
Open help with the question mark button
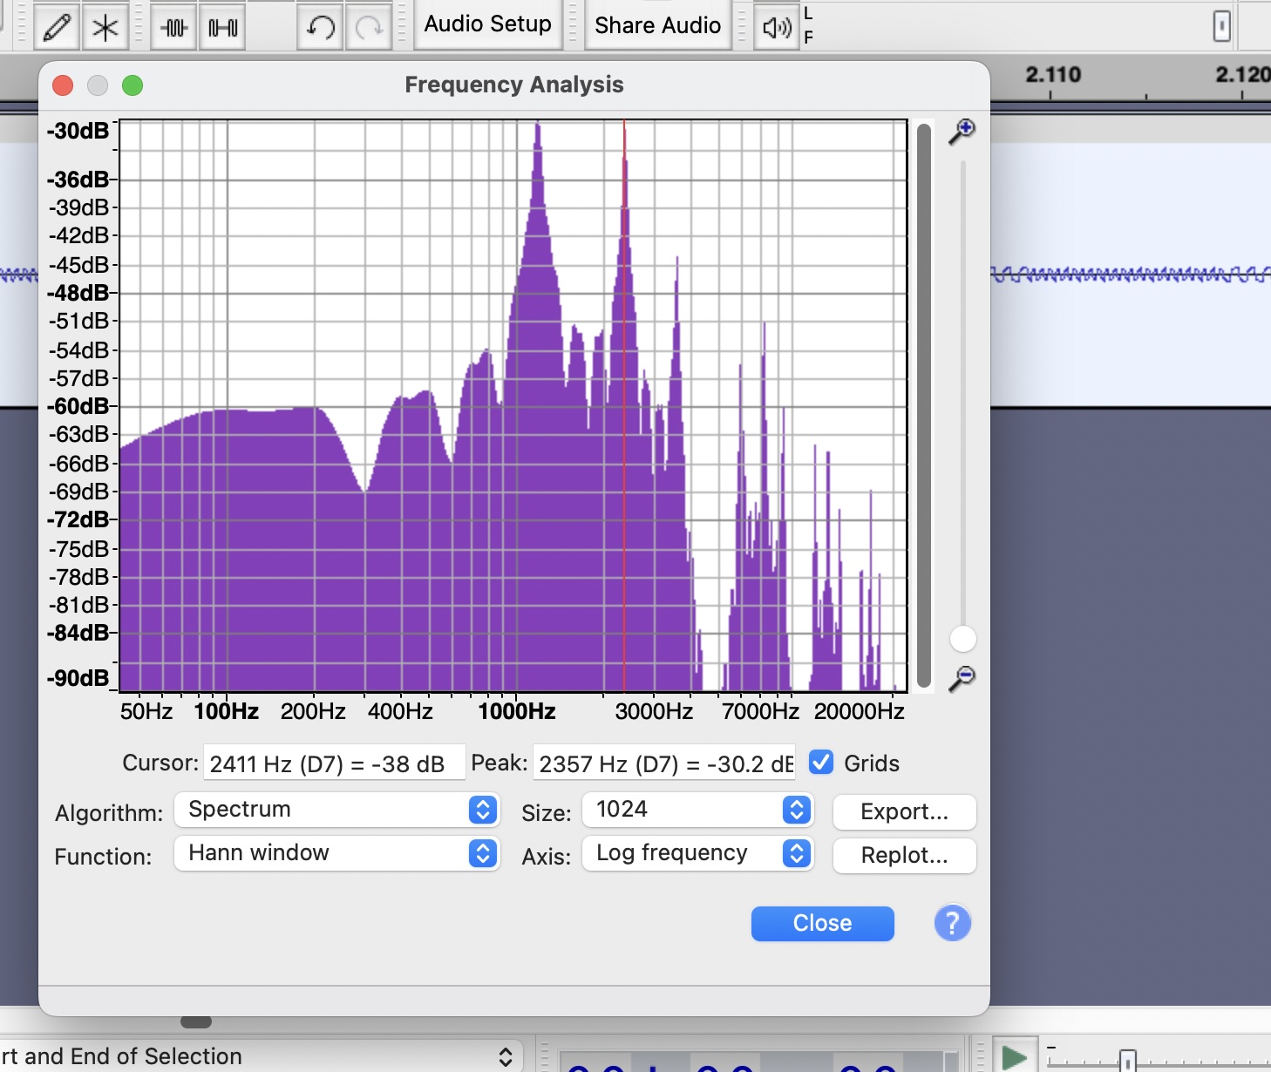[952, 923]
